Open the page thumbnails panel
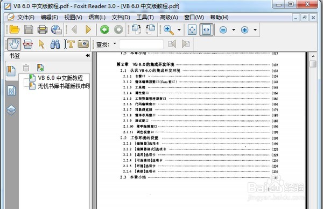The width and height of the screenshot is (323, 209). point(11,91)
